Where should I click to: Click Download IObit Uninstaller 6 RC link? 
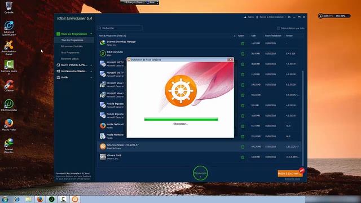[x=73, y=174]
